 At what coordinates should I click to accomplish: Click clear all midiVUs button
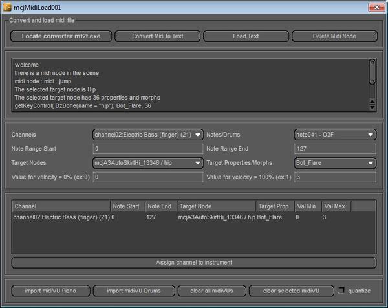pos(212,291)
